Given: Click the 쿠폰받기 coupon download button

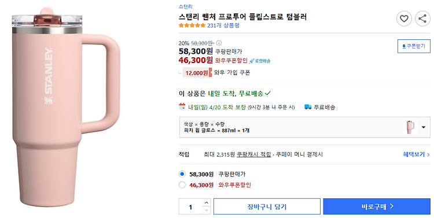Looking at the screenshot, I should [414, 46].
